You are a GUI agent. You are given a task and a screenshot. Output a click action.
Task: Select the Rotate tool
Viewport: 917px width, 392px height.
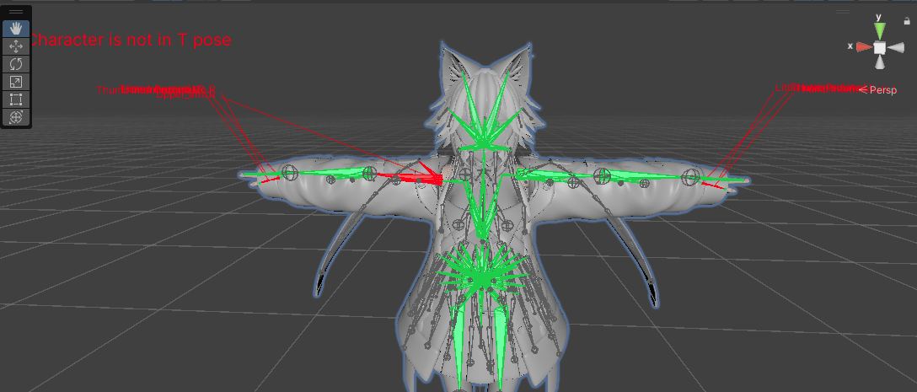(16, 64)
